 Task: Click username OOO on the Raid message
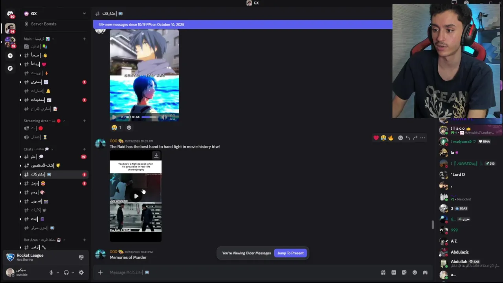(114, 141)
